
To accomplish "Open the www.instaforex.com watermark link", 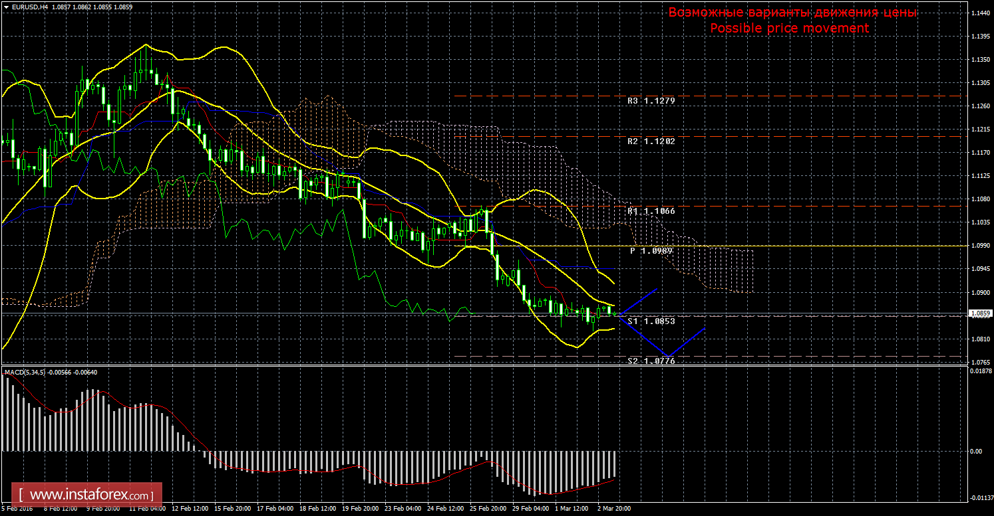I will [x=90, y=495].
